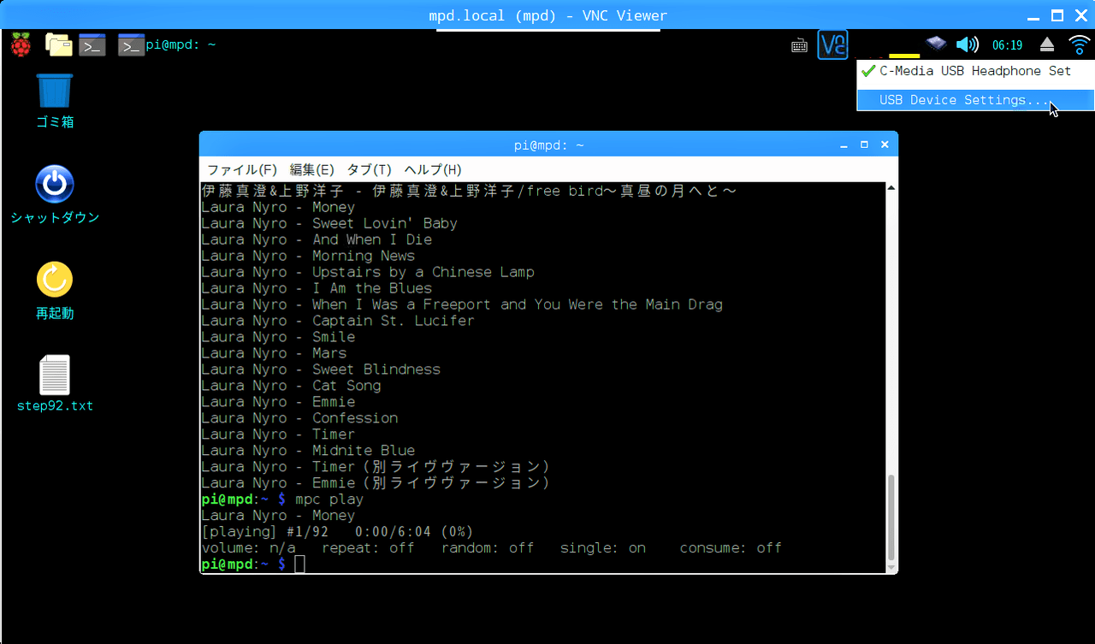Click the terminal scrollbar thumb
The image size is (1095, 644).
(x=891, y=517)
